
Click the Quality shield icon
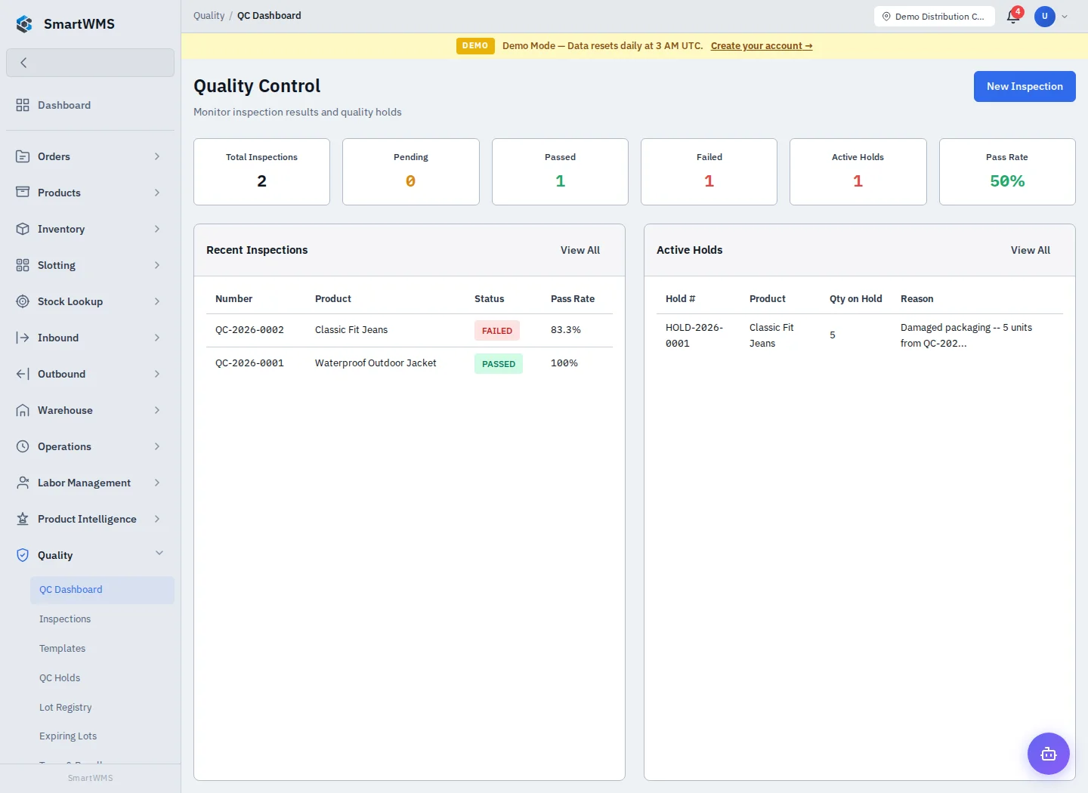click(23, 555)
